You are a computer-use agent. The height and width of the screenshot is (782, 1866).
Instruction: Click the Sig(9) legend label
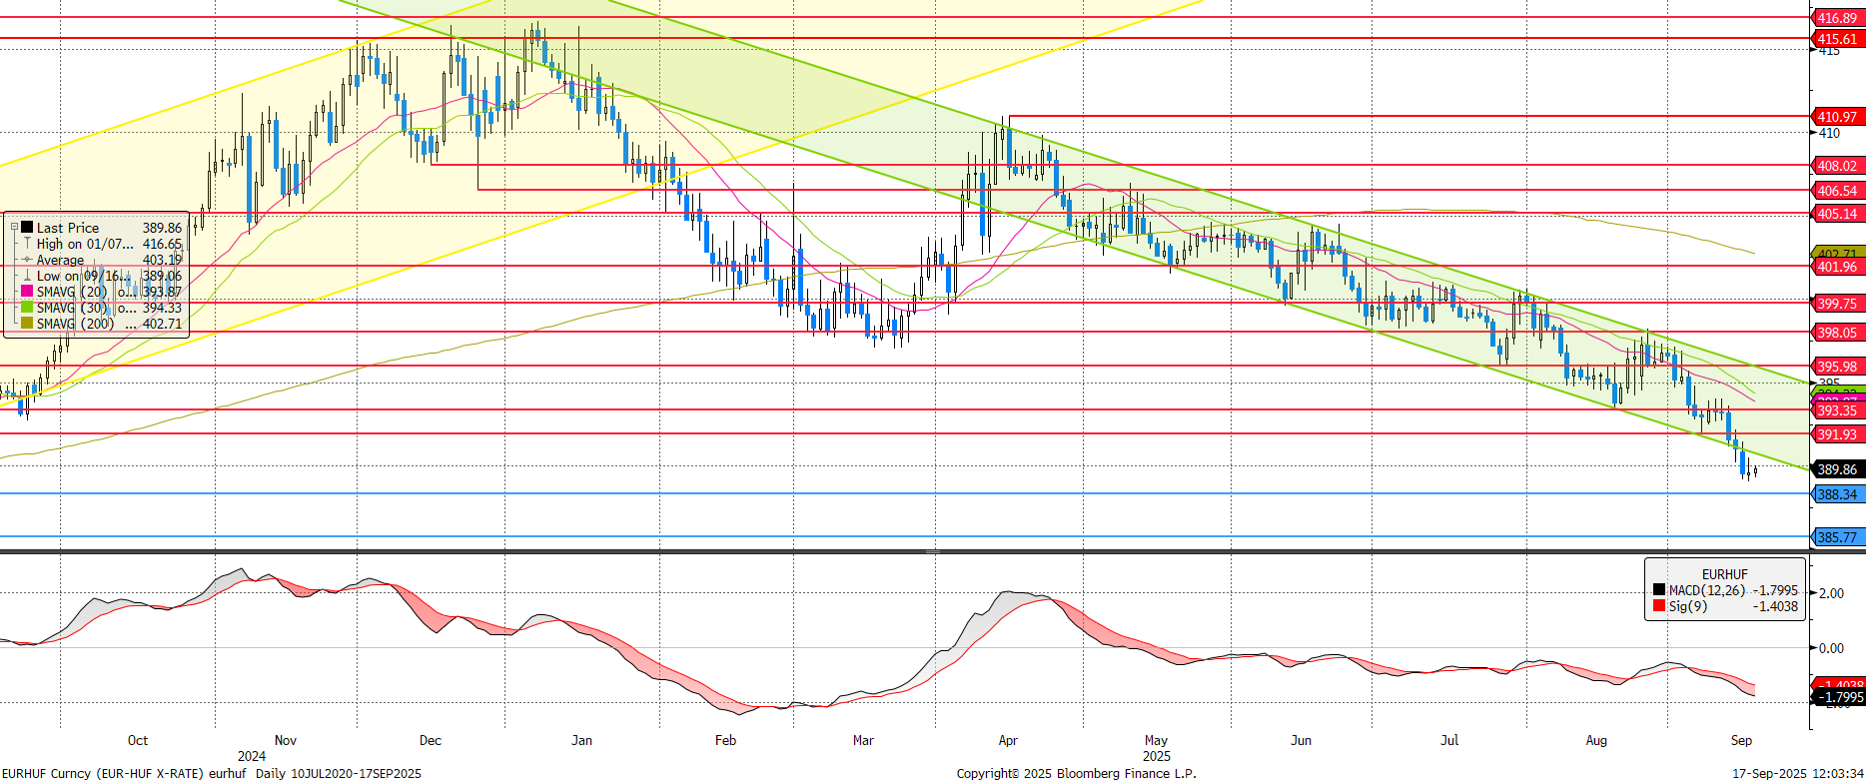click(1688, 606)
